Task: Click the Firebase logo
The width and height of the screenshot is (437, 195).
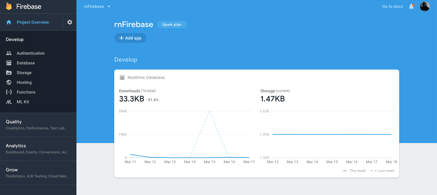Action: pos(23,6)
